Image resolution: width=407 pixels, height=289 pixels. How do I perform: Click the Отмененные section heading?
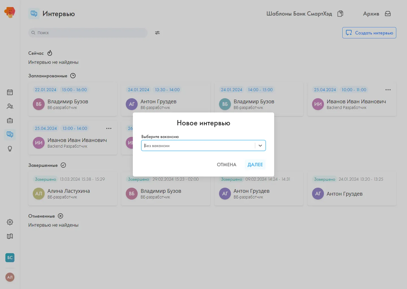(42, 216)
